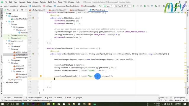Viewport: 189px width, 106px height.
Task: Open the TODO tool window
Action: pos(8,98)
